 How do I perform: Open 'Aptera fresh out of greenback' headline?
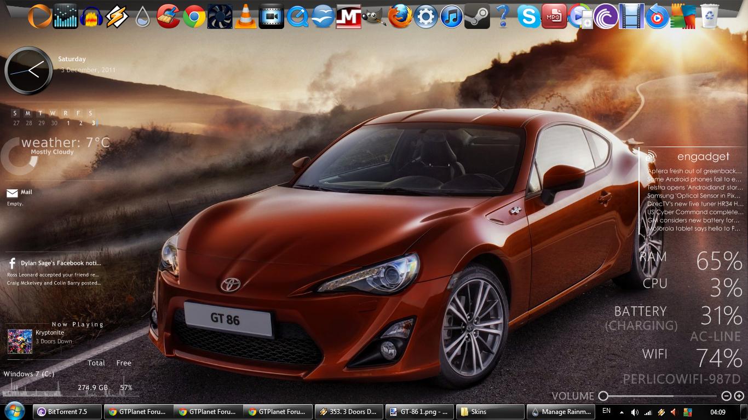click(x=694, y=171)
